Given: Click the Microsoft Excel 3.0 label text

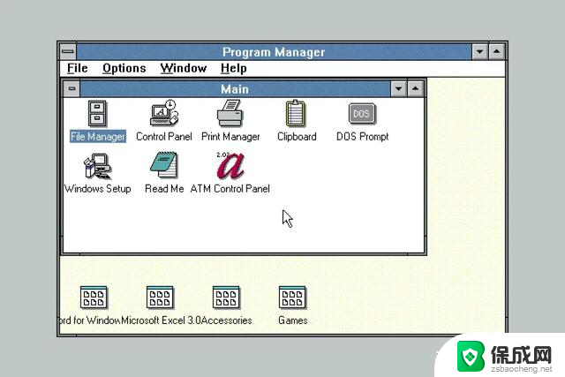Looking at the screenshot, I should (x=161, y=320).
